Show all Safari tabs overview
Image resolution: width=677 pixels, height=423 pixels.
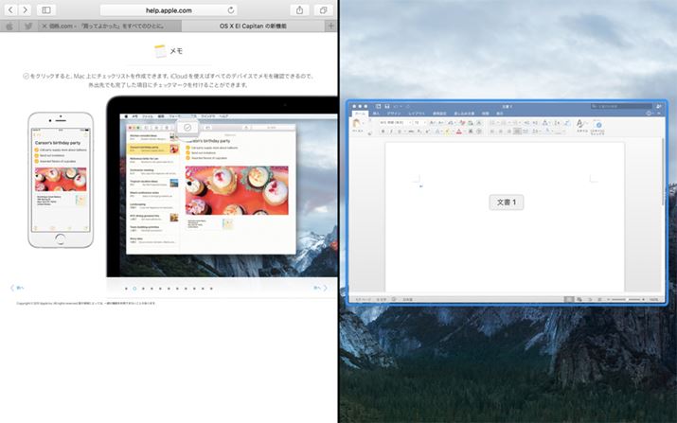[324, 9]
